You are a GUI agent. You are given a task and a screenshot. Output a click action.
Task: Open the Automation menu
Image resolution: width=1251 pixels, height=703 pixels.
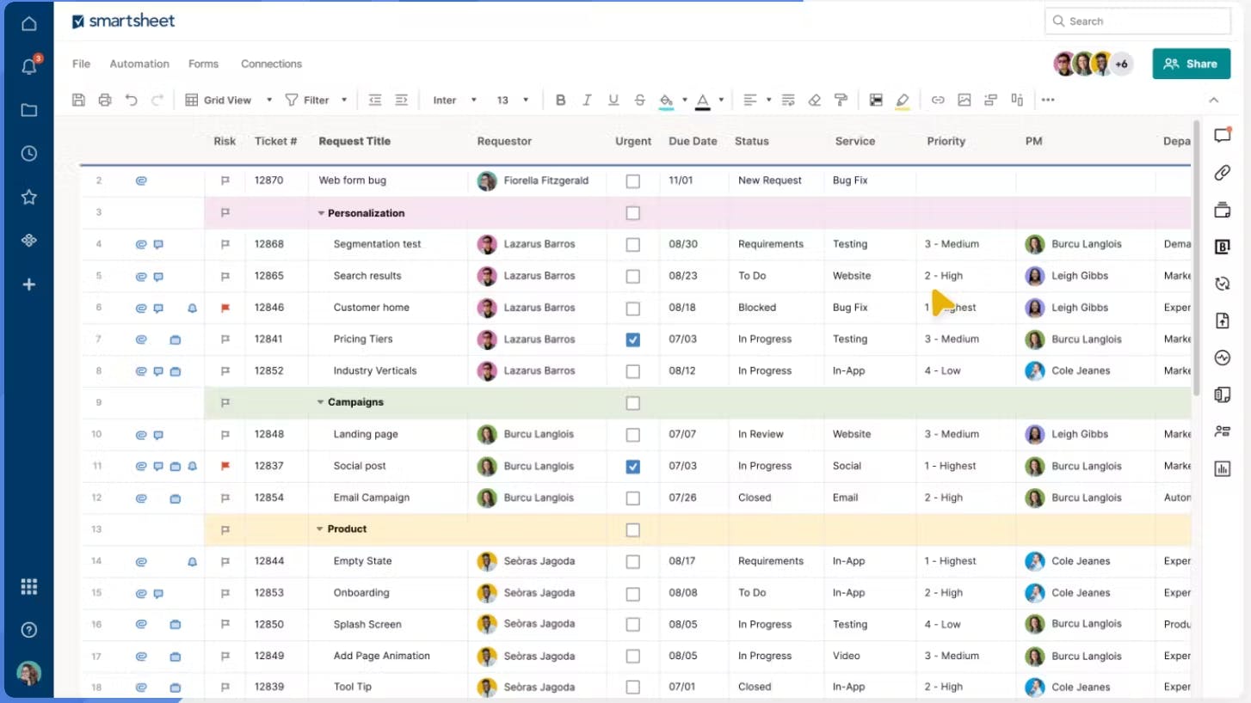(x=139, y=64)
